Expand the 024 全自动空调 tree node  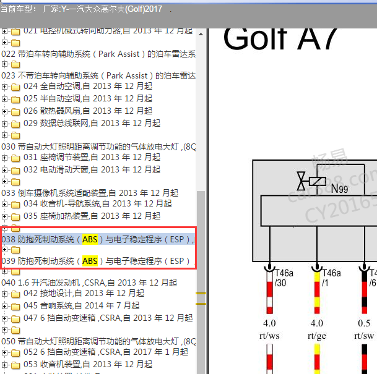point(4,87)
